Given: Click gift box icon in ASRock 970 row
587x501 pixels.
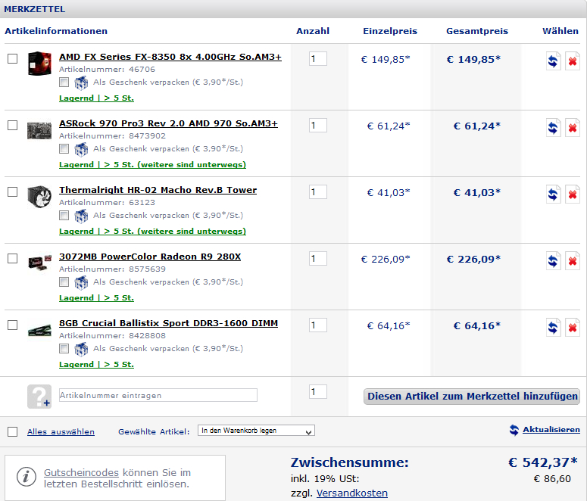Looking at the screenshot, I should coord(81,149).
